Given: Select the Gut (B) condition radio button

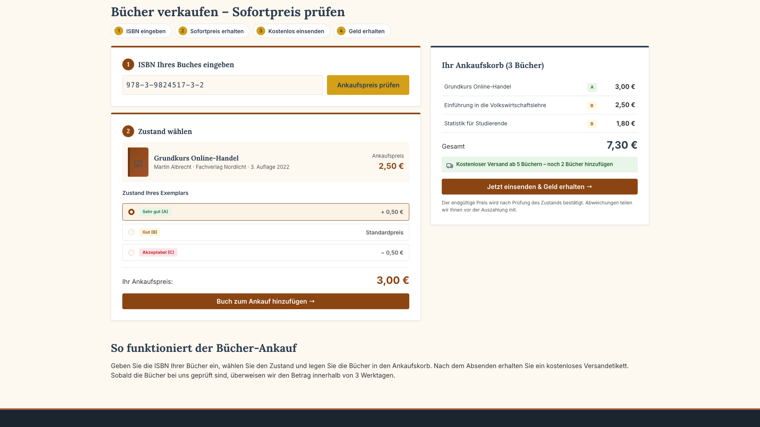Looking at the screenshot, I should pos(131,232).
